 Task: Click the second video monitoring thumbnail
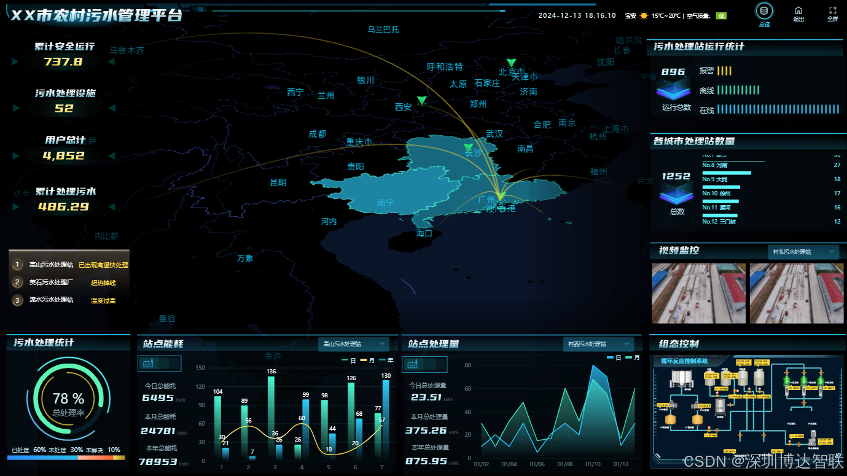coord(797,294)
